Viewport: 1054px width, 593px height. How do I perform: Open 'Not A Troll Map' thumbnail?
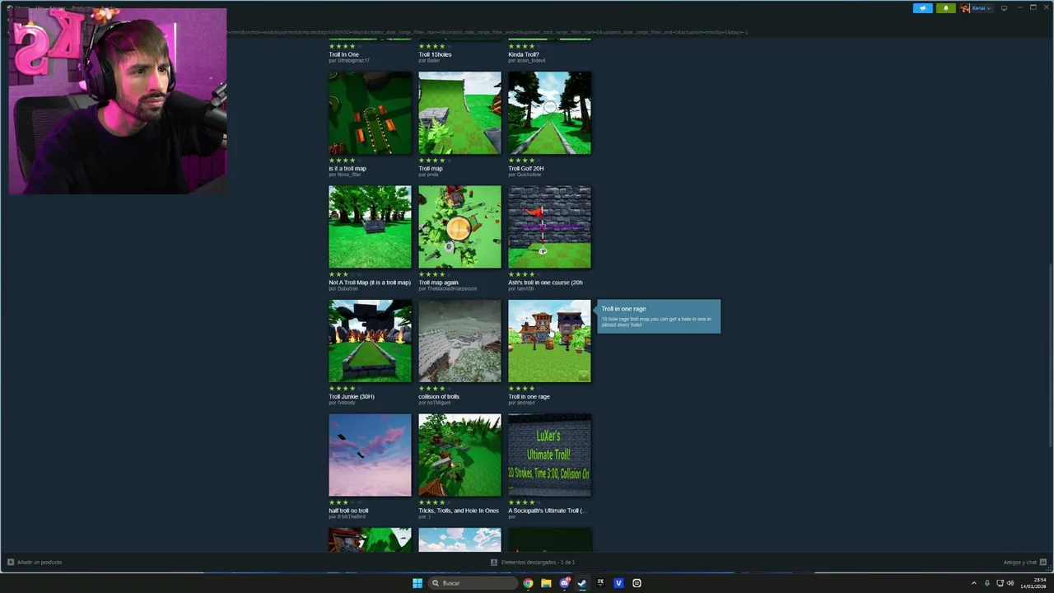(x=370, y=226)
